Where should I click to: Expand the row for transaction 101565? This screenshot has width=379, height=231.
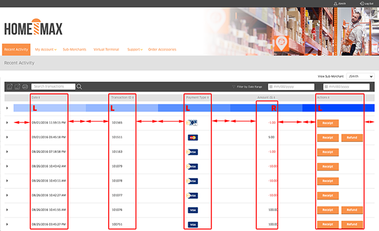point(7,123)
